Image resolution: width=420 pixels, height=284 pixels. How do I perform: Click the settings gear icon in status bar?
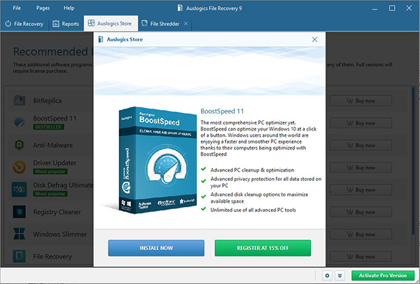[327, 276]
